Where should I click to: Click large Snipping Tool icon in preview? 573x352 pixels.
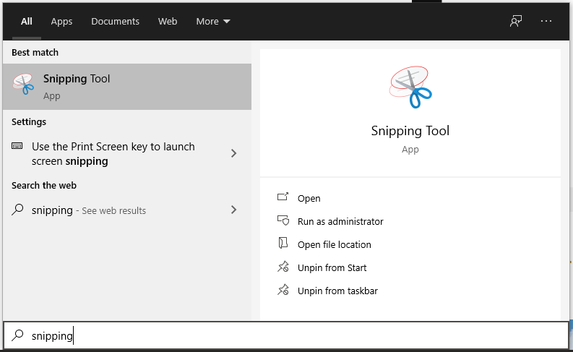pyautogui.click(x=410, y=87)
